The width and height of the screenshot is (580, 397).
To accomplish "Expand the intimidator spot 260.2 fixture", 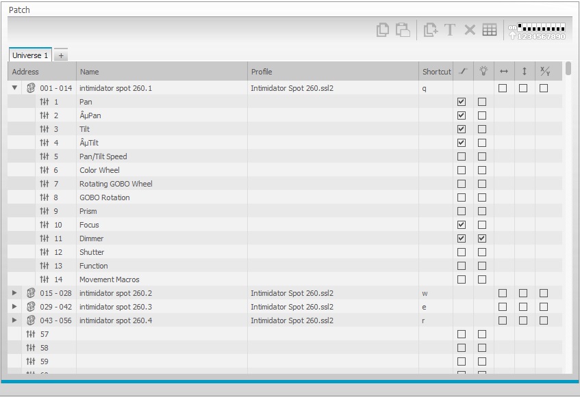I will click(14, 293).
